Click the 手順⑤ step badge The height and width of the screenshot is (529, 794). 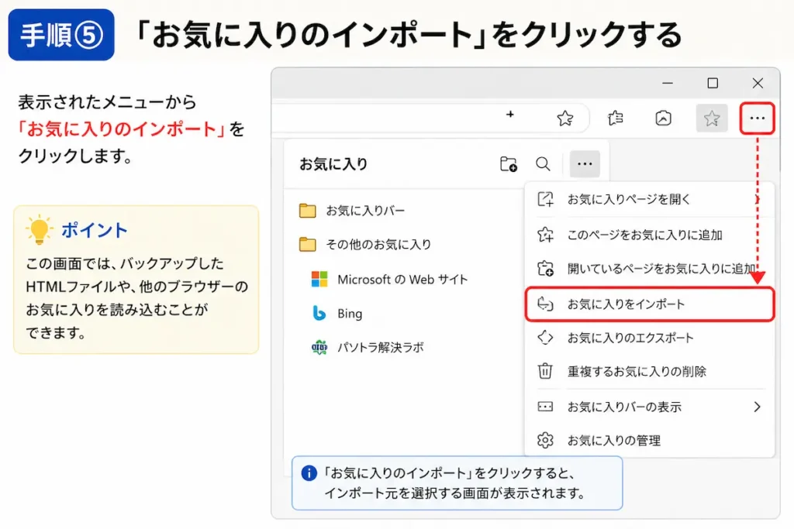(x=61, y=35)
